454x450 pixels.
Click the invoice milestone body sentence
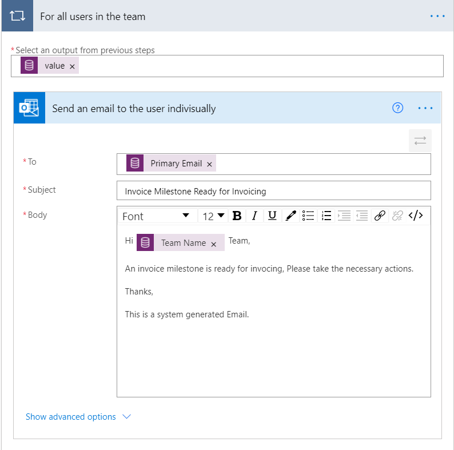point(269,269)
